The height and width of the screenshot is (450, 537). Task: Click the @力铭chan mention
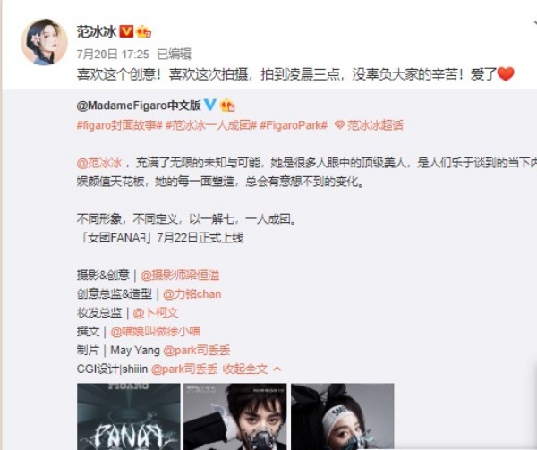click(192, 294)
